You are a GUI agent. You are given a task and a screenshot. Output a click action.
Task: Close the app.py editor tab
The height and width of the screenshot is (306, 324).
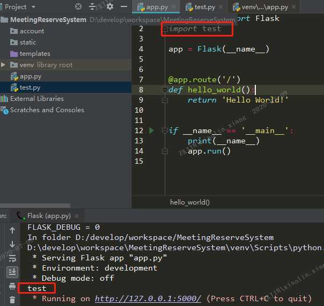click(x=173, y=7)
